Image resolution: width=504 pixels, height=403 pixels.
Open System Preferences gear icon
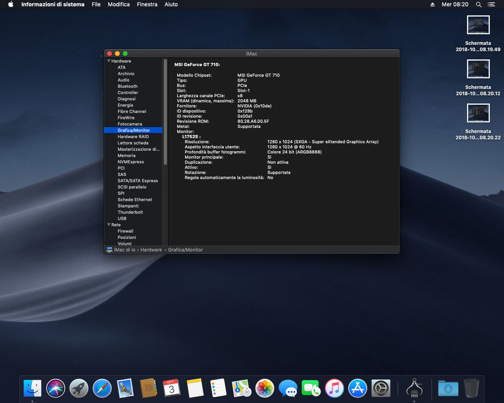[x=381, y=388]
